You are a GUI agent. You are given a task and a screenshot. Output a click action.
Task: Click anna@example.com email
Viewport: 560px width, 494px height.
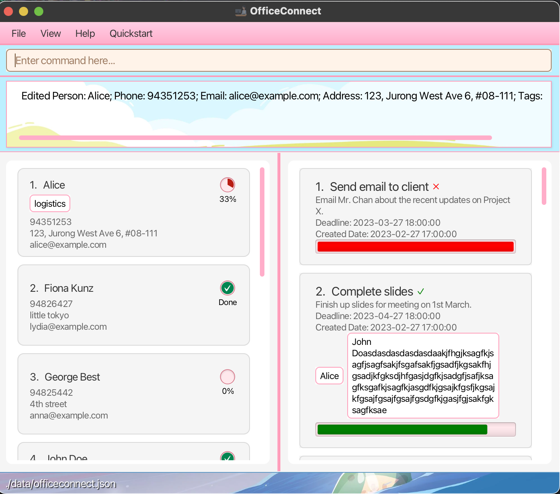(69, 415)
